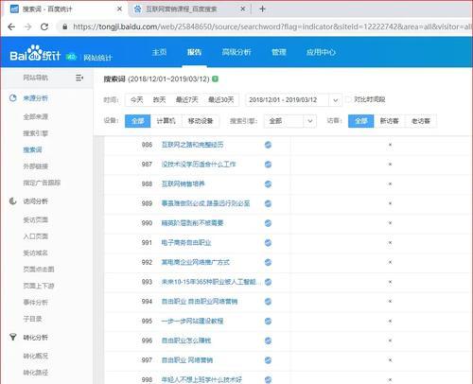Choose the 今天 time range
Image resolution: width=473 pixels, height=384 pixels.
[137, 100]
